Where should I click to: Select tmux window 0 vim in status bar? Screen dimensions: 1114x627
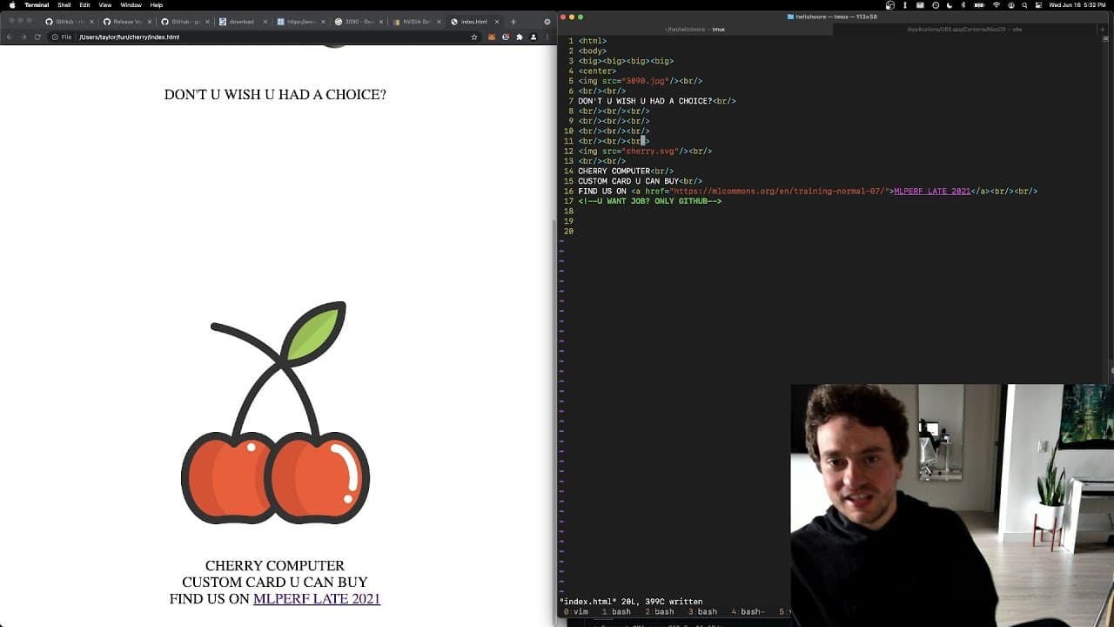point(576,612)
